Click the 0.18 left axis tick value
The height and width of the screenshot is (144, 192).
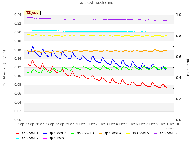(18, 41)
